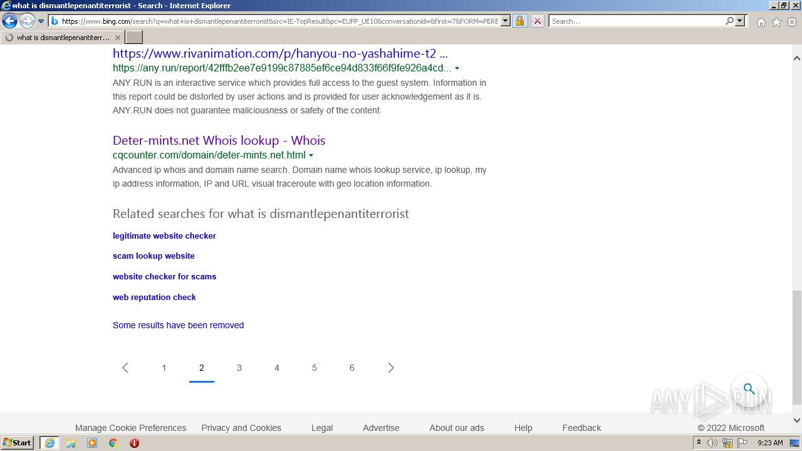Open red Opera-style taskbar icon
This screenshot has height=451, width=802.
tap(134, 443)
